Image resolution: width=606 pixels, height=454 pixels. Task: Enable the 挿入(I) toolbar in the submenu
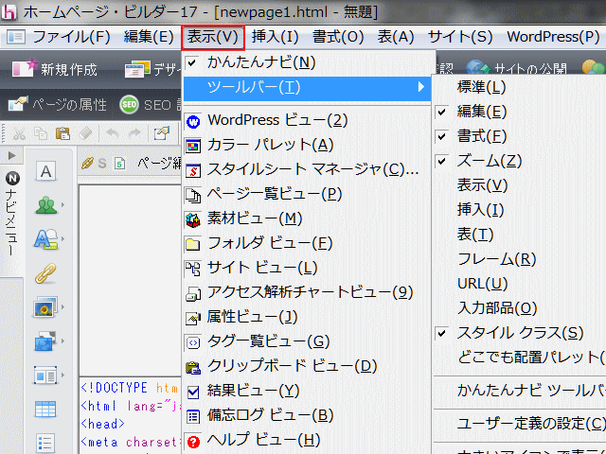[x=520, y=210]
